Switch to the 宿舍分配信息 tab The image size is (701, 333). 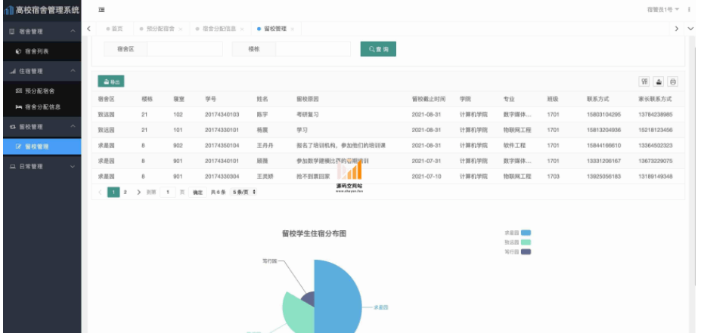point(219,29)
